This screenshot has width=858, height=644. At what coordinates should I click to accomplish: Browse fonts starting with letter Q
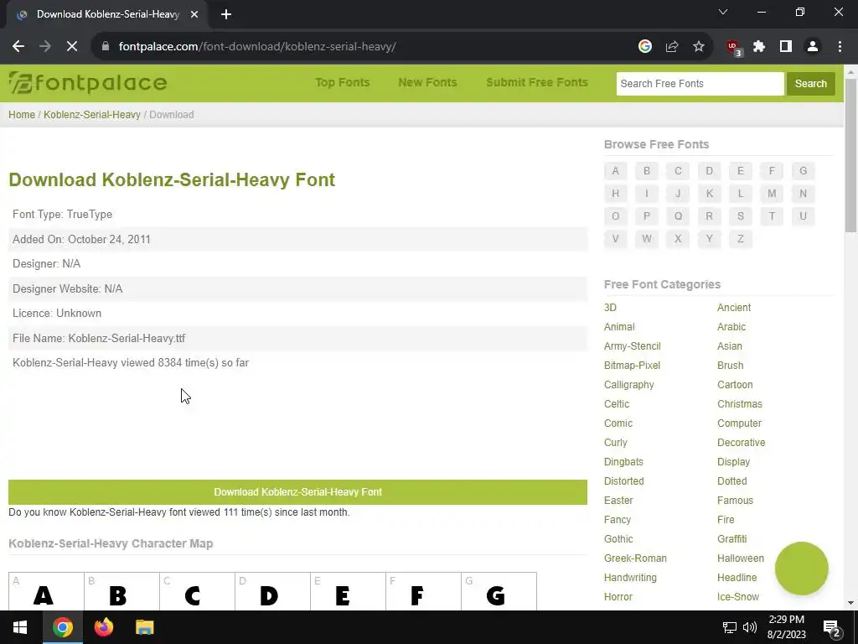coord(678,216)
